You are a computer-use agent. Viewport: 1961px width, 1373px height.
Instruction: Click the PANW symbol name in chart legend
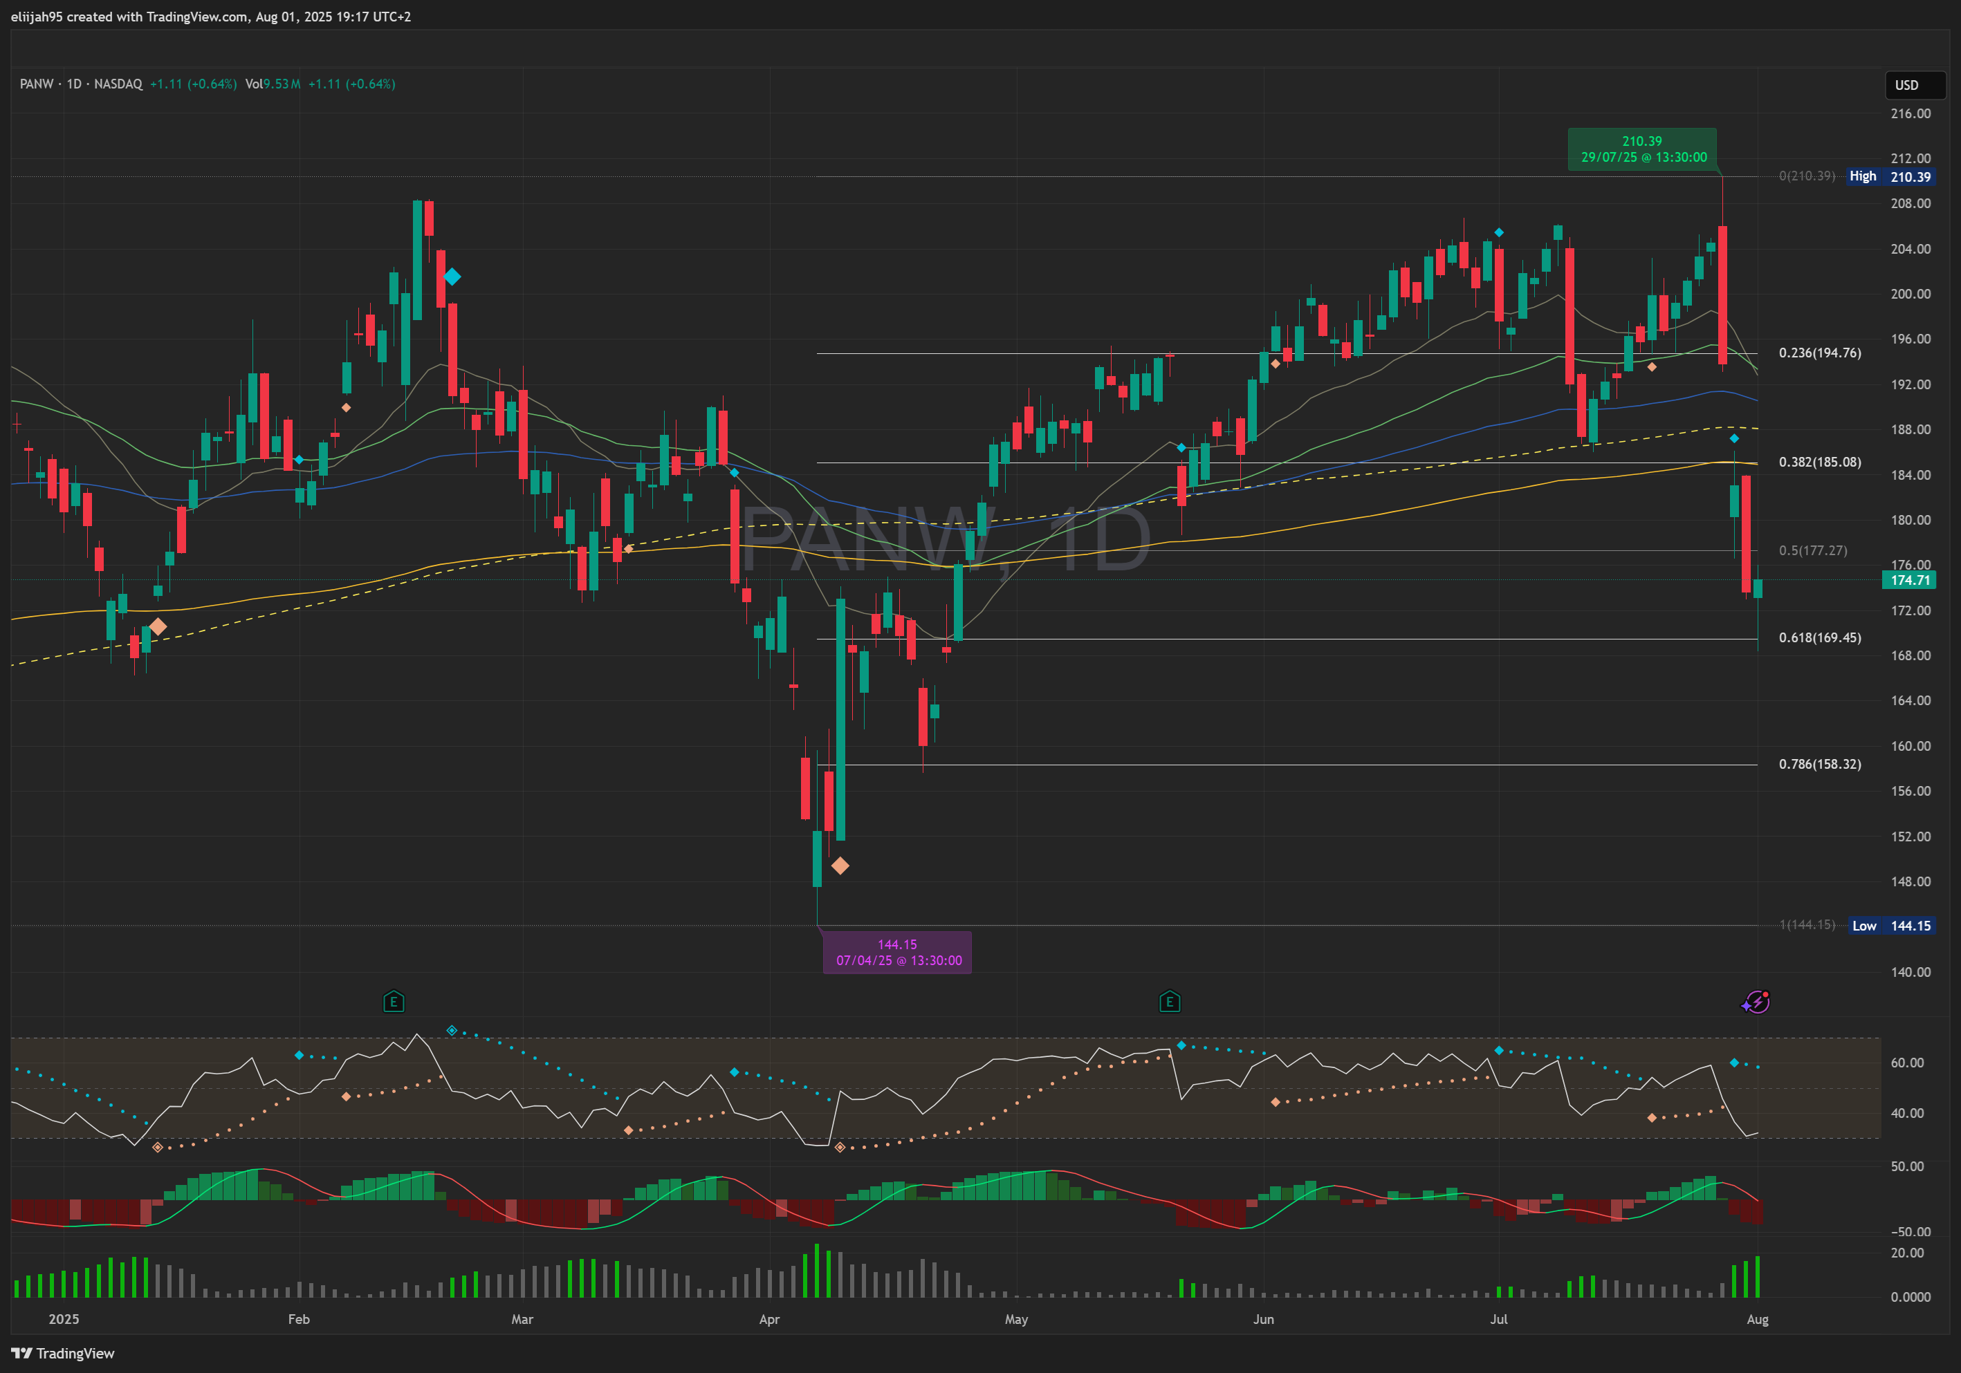37,84
